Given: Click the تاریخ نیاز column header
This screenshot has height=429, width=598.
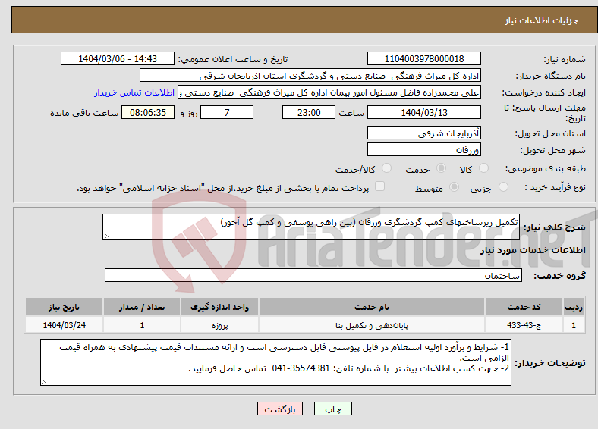Looking at the screenshot, I should [64, 307].
